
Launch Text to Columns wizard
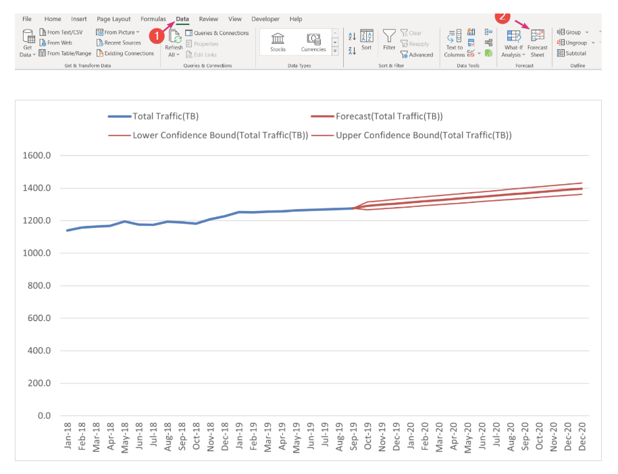click(x=454, y=44)
